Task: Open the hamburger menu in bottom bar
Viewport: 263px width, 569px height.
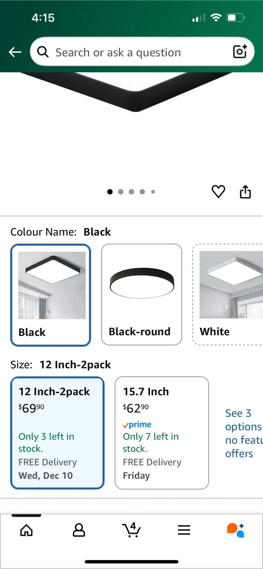Action: (x=184, y=530)
